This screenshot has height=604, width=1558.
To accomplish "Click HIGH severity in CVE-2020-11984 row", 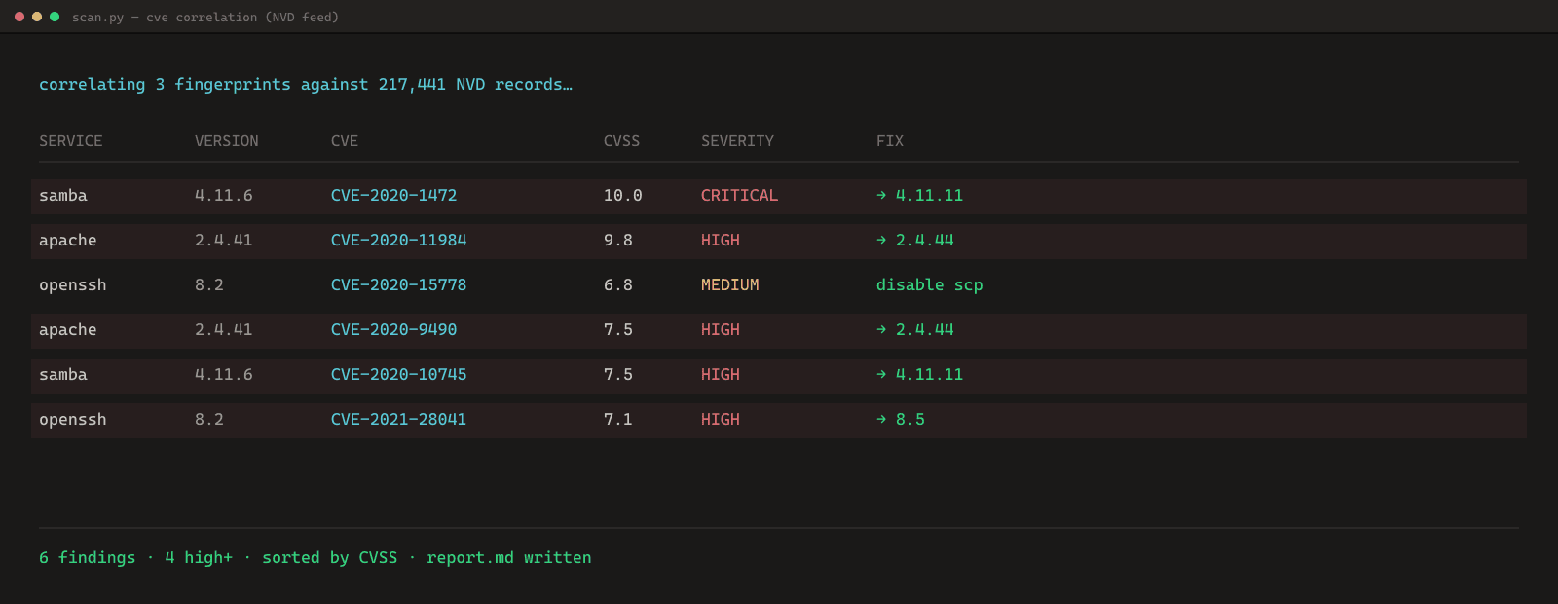I will [x=721, y=241].
